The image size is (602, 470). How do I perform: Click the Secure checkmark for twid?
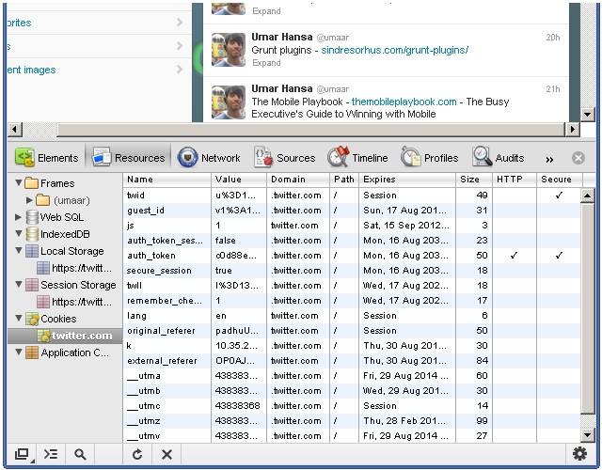[559, 195]
